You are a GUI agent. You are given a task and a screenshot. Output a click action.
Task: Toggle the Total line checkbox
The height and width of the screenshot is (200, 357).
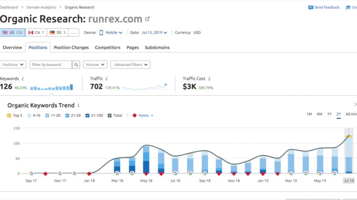click(x=109, y=115)
